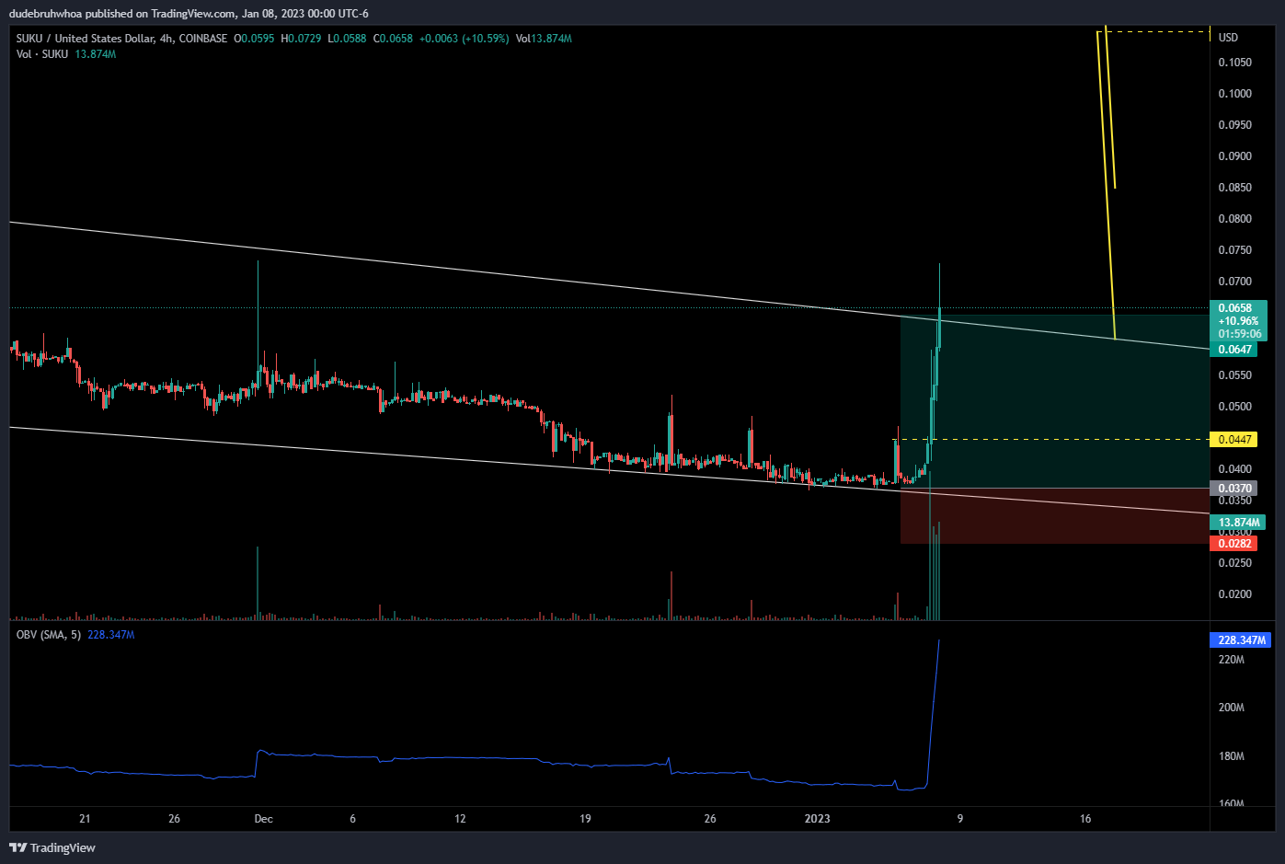Select the high value H0.0729
This screenshot has width=1285, height=864.
click(301, 39)
